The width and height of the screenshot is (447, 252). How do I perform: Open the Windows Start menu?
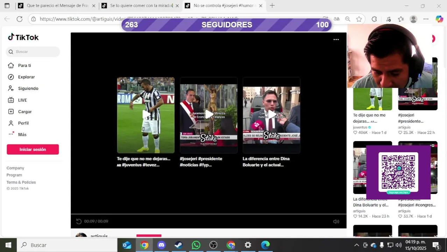(8, 245)
